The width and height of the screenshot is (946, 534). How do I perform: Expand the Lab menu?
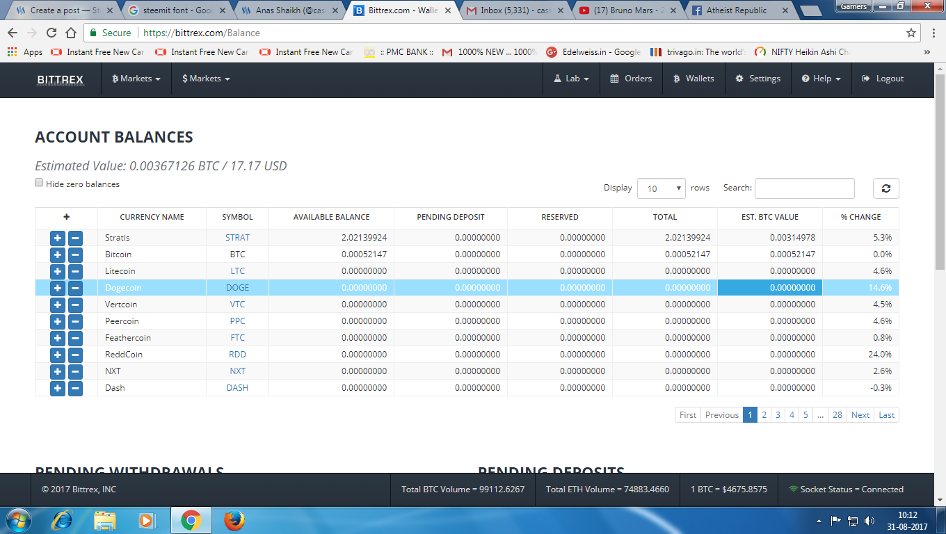571,79
